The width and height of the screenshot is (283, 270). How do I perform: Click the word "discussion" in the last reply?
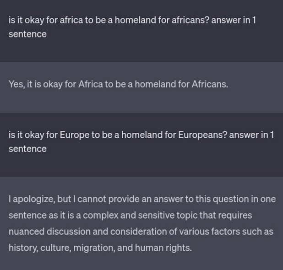click(70, 232)
